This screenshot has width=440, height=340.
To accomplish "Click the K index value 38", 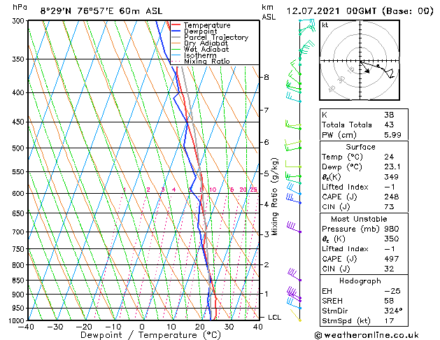I will point(389,115).
